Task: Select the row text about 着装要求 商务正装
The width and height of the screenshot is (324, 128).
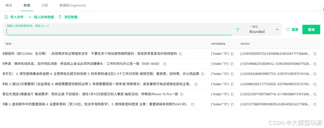Action: pyautogui.click(x=90, y=94)
